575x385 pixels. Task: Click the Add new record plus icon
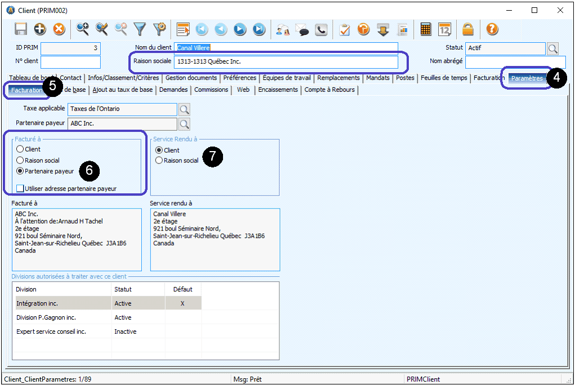point(40,29)
